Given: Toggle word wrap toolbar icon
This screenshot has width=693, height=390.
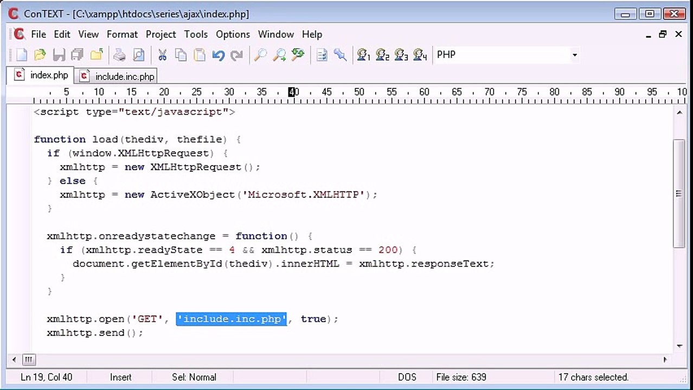Looking at the screenshot, I should click(322, 55).
